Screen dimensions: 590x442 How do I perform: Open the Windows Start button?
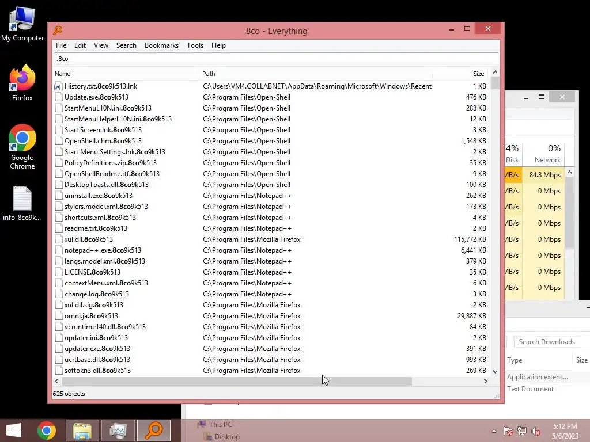(14, 430)
